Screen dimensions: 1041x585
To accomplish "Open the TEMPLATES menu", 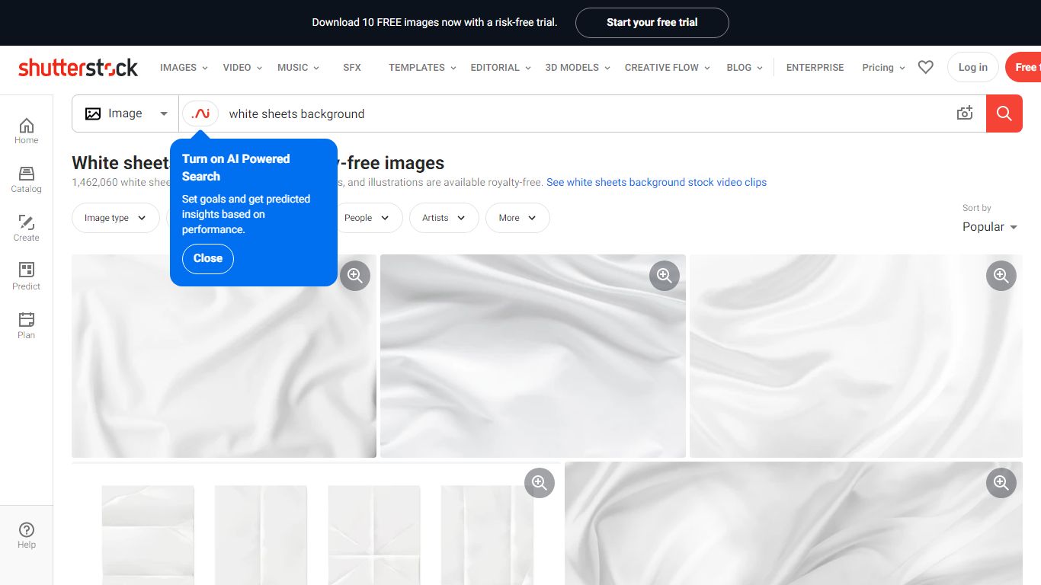I will click(x=422, y=67).
